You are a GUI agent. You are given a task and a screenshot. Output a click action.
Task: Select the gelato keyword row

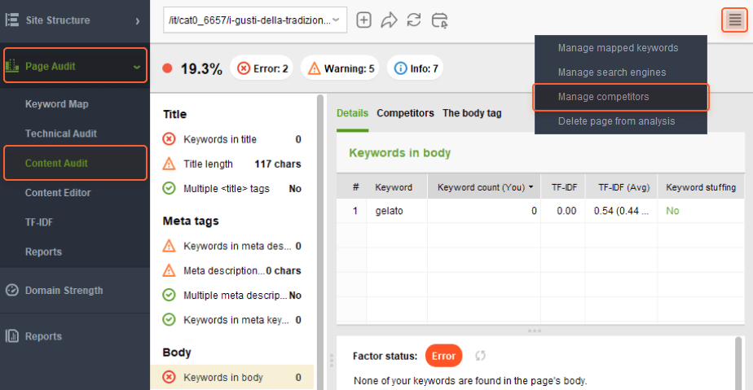click(x=540, y=211)
